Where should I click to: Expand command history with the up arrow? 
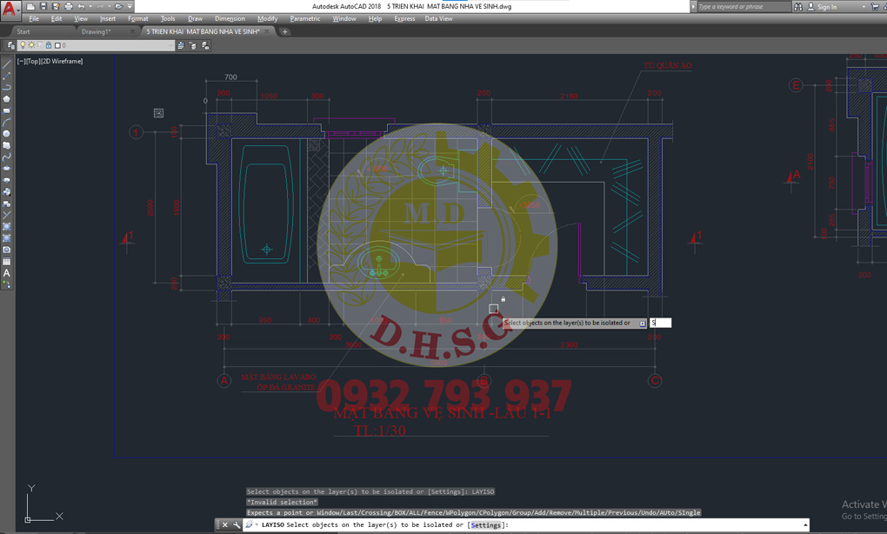point(805,525)
